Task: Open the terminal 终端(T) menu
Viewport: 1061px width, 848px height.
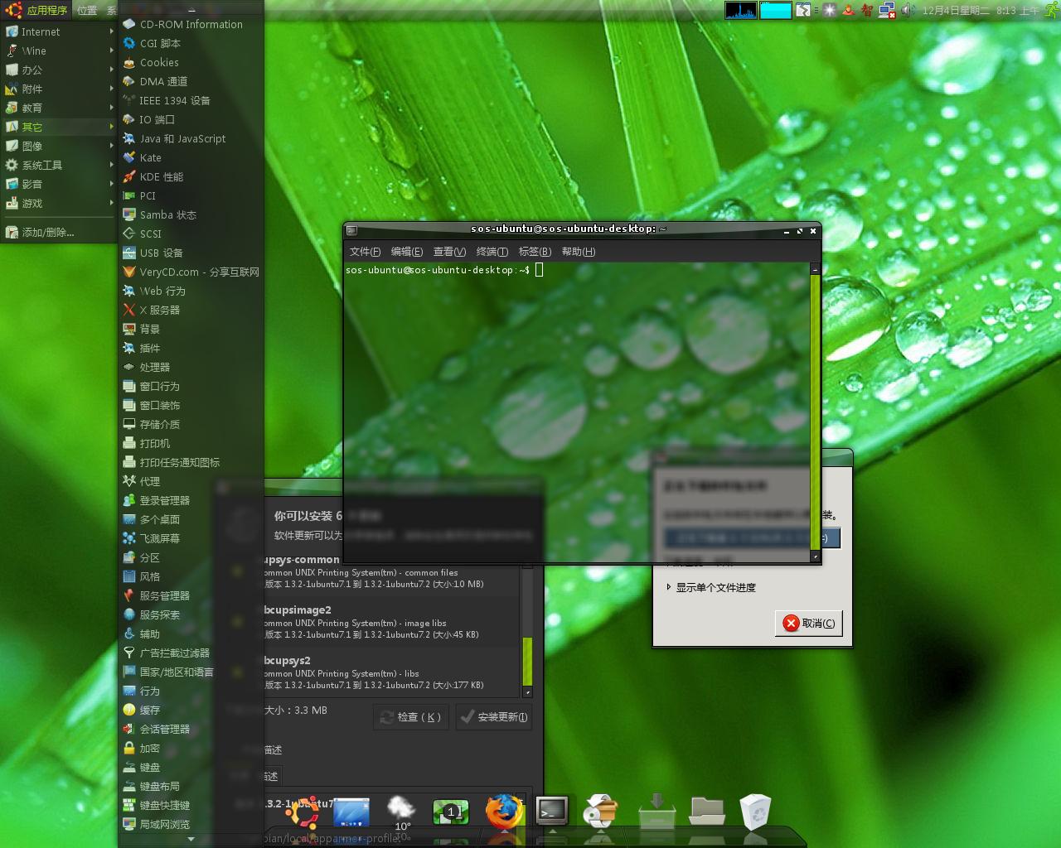Action: 492,252
